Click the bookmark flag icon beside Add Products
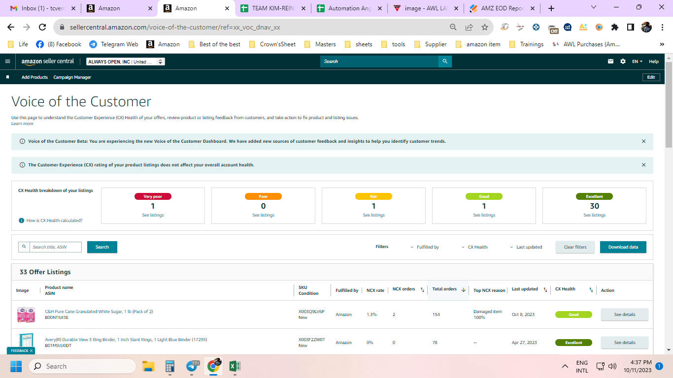The width and height of the screenshot is (673, 378). pyautogui.click(x=7, y=77)
